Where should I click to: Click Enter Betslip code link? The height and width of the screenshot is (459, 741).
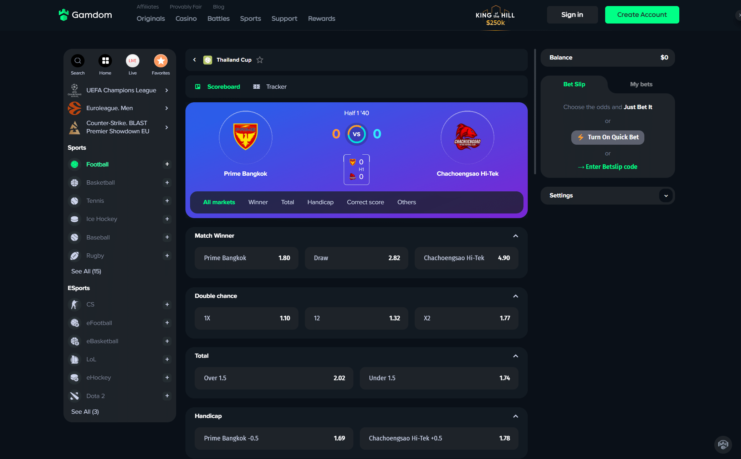pyautogui.click(x=608, y=167)
